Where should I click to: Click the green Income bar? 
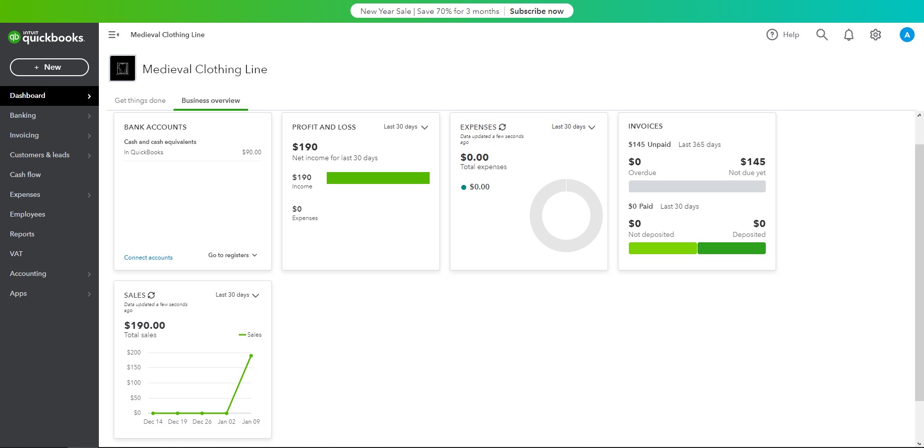pyautogui.click(x=378, y=178)
